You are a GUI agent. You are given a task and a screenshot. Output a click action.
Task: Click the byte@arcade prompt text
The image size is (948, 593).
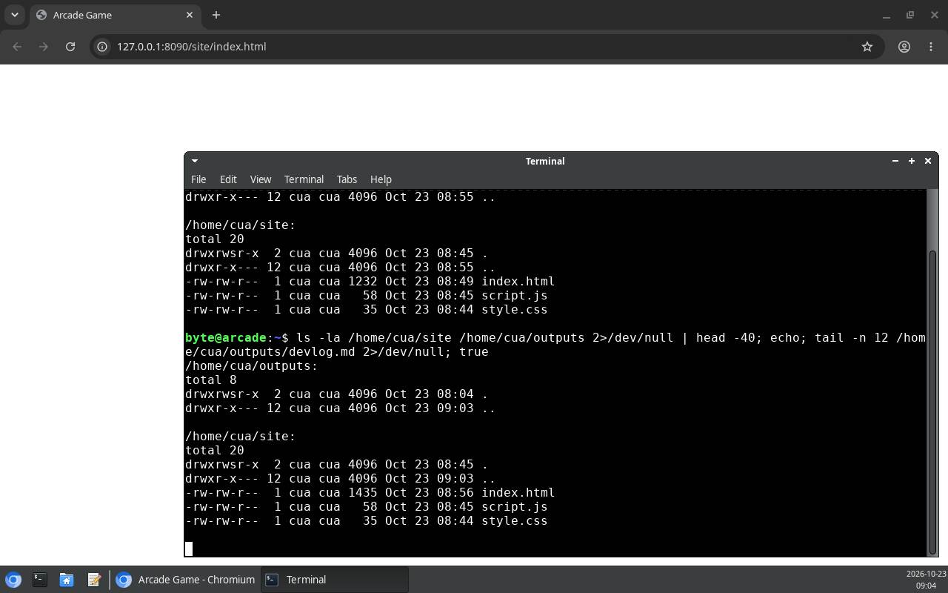coord(226,338)
